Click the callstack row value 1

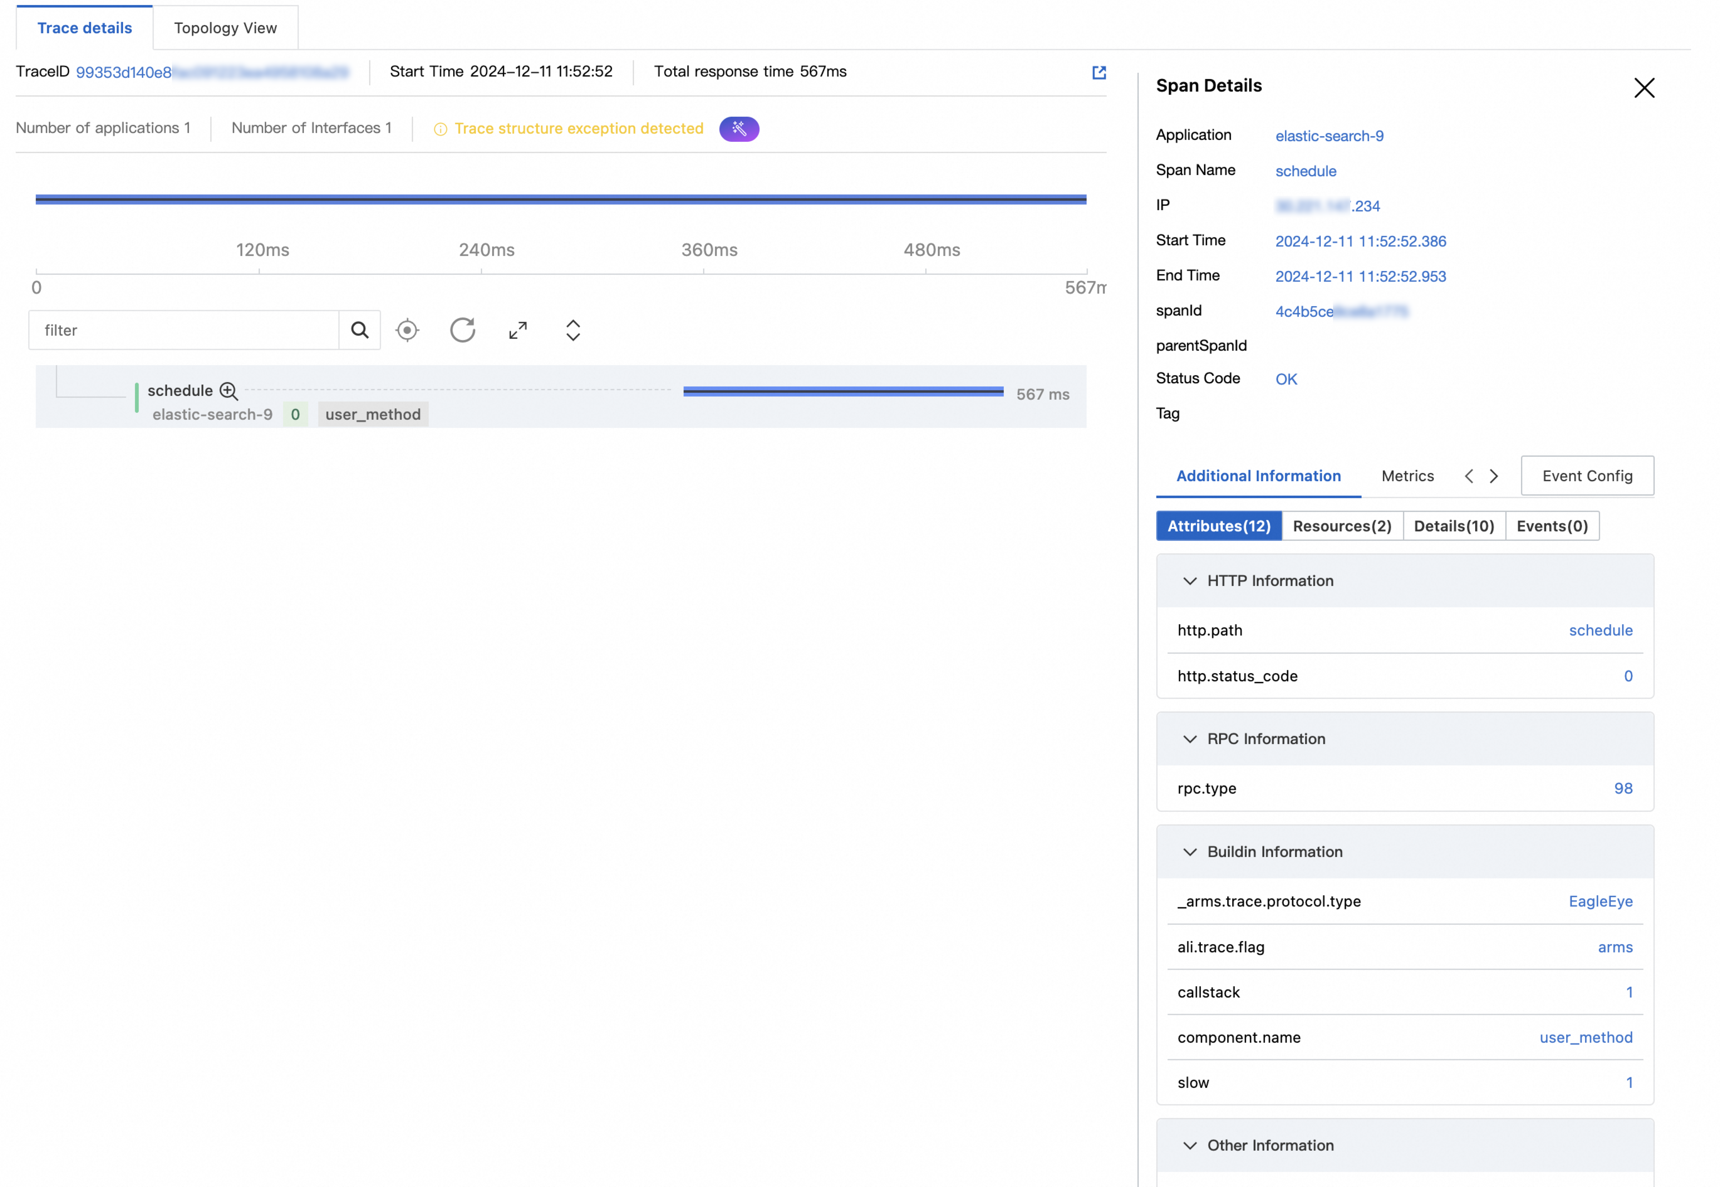(x=1629, y=992)
